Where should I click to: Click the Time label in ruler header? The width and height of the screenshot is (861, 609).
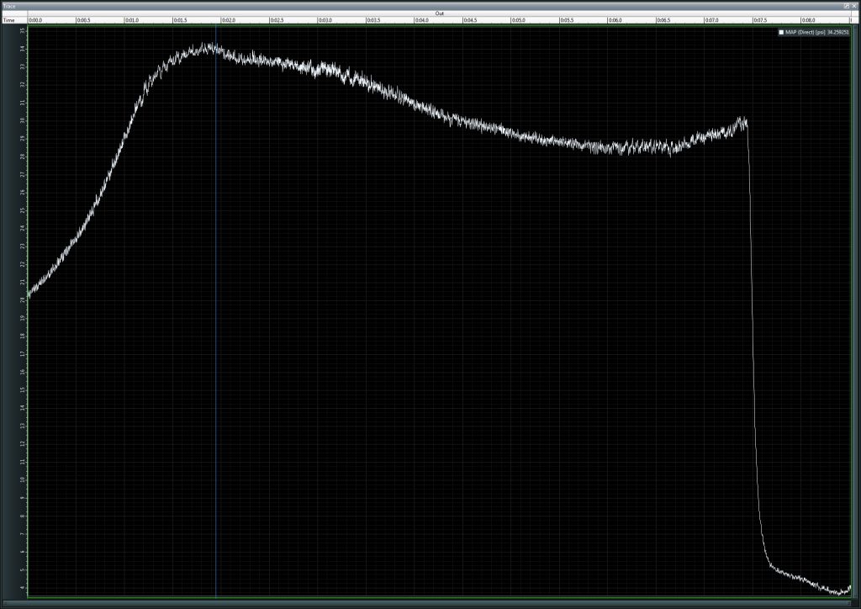(8, 20)
